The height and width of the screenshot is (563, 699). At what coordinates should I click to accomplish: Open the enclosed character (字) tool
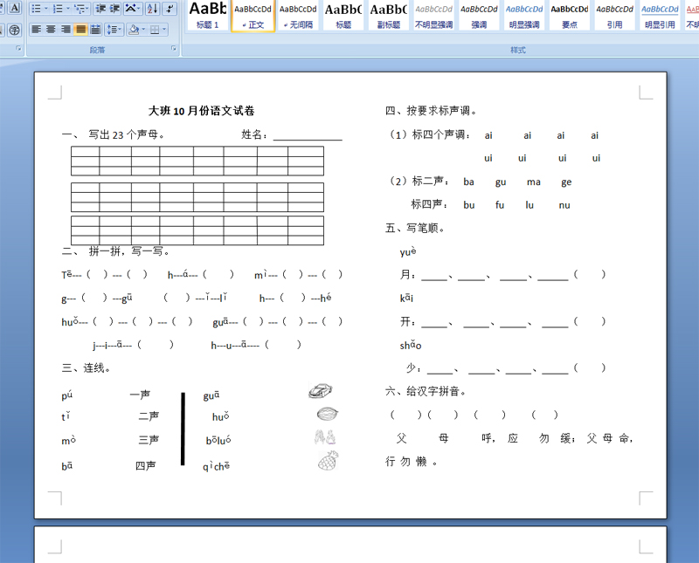[15, 30]
